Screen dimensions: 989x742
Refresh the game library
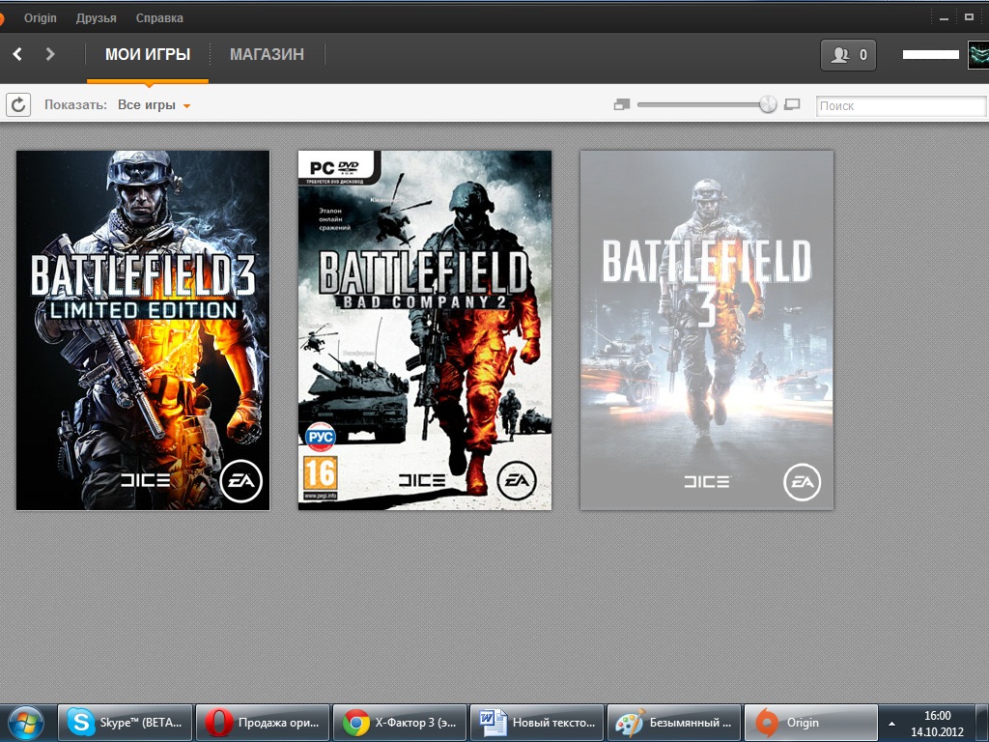[18, 104]
